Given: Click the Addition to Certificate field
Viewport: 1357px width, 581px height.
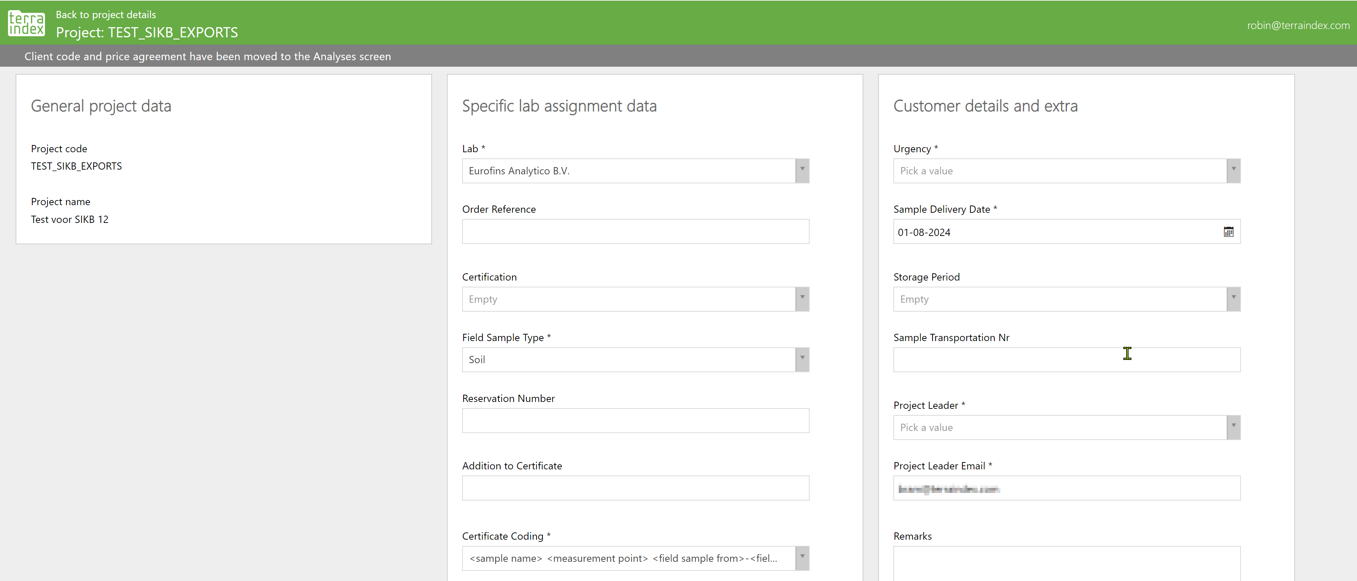Looking at the screenshot, I should pyautogui.click(x=635, y=488).
